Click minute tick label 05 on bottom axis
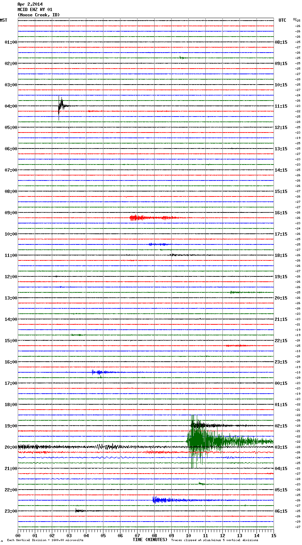 [103, 536]
